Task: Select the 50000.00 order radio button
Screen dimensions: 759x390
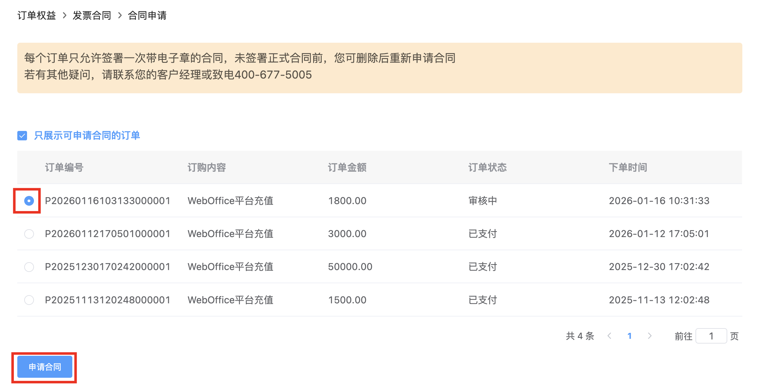Action: point(29,267)
